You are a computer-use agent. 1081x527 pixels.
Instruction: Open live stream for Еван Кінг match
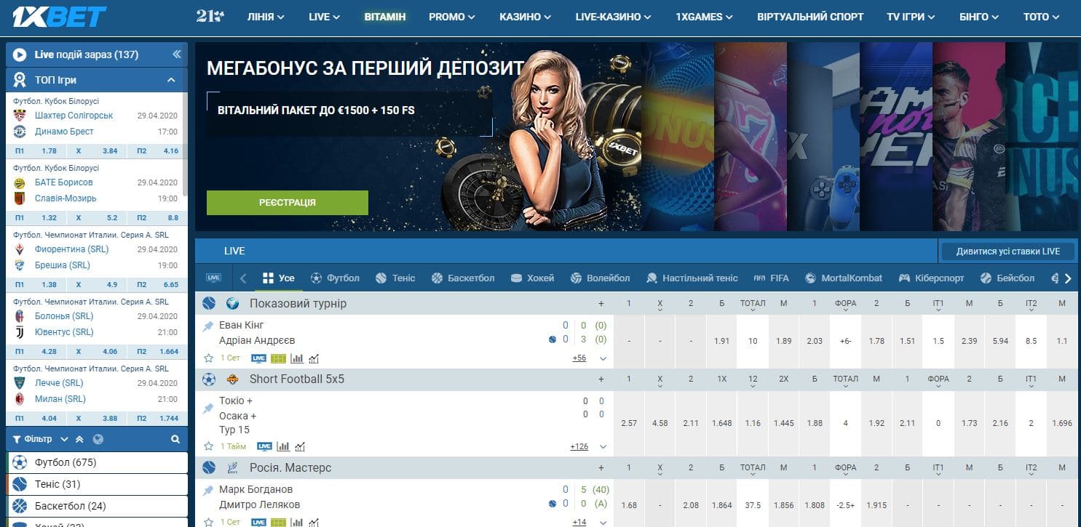[258, 358]
